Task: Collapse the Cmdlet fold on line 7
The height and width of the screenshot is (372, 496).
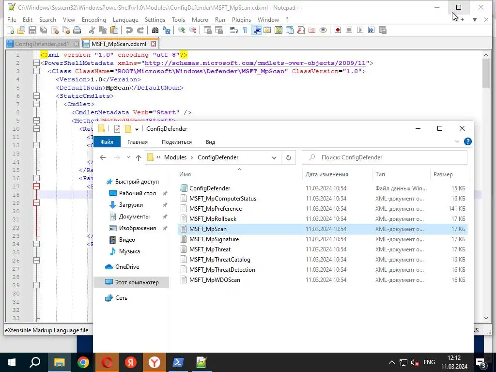Action: tap(36, 104)
